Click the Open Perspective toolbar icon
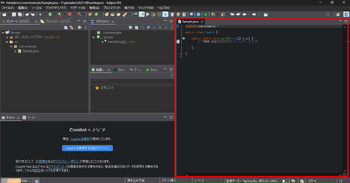The height and width of the screenshot is (183, 350). [338, 15]
